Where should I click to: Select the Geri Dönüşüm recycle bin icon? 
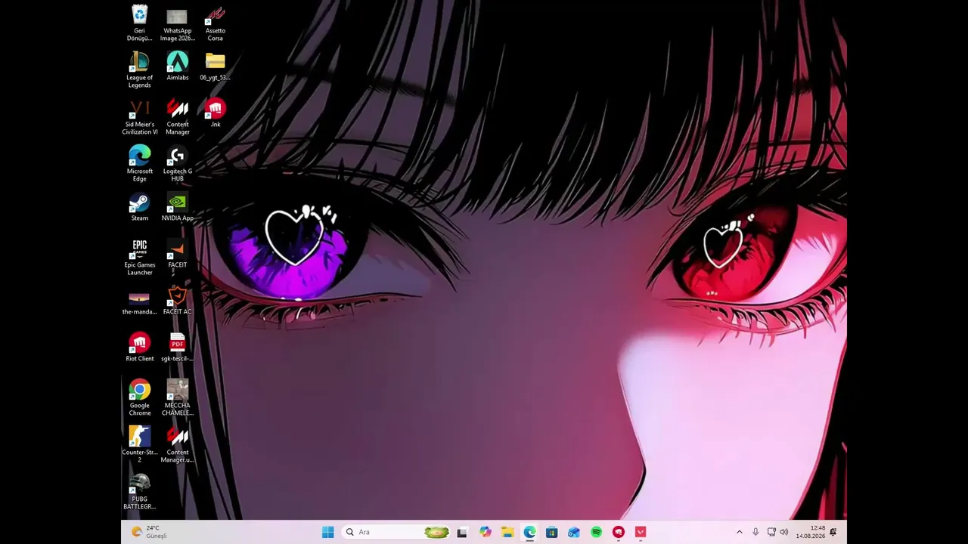point(140,23)
